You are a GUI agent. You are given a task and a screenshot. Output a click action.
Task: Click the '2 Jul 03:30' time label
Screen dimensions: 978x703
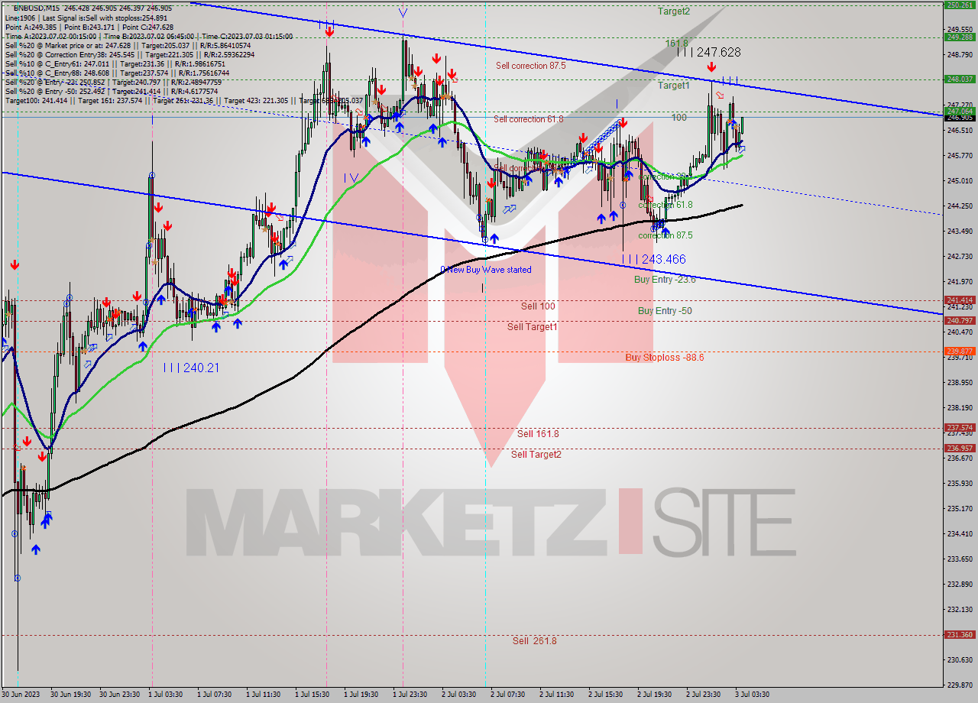click(x=459, y=695)
